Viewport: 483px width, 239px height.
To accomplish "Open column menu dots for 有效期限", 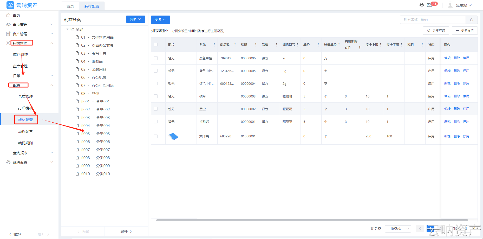I will 360,48.
